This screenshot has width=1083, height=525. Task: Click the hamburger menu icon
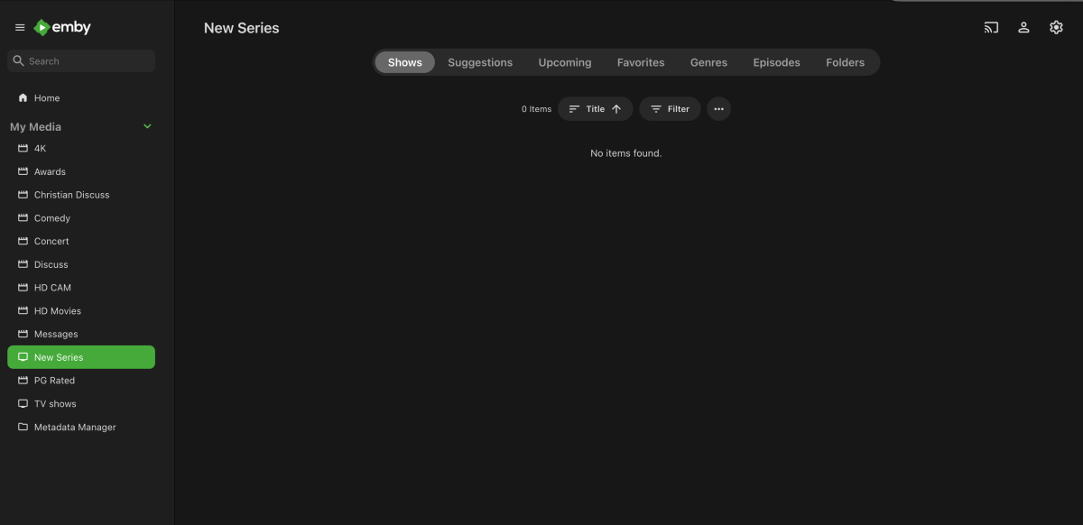(x=19, y=27)
